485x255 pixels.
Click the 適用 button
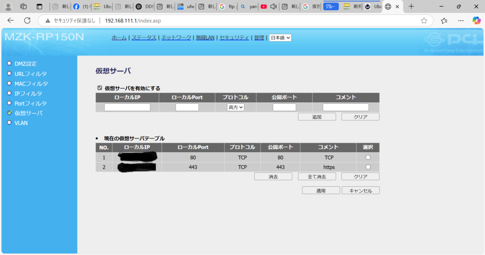(321, 191)
